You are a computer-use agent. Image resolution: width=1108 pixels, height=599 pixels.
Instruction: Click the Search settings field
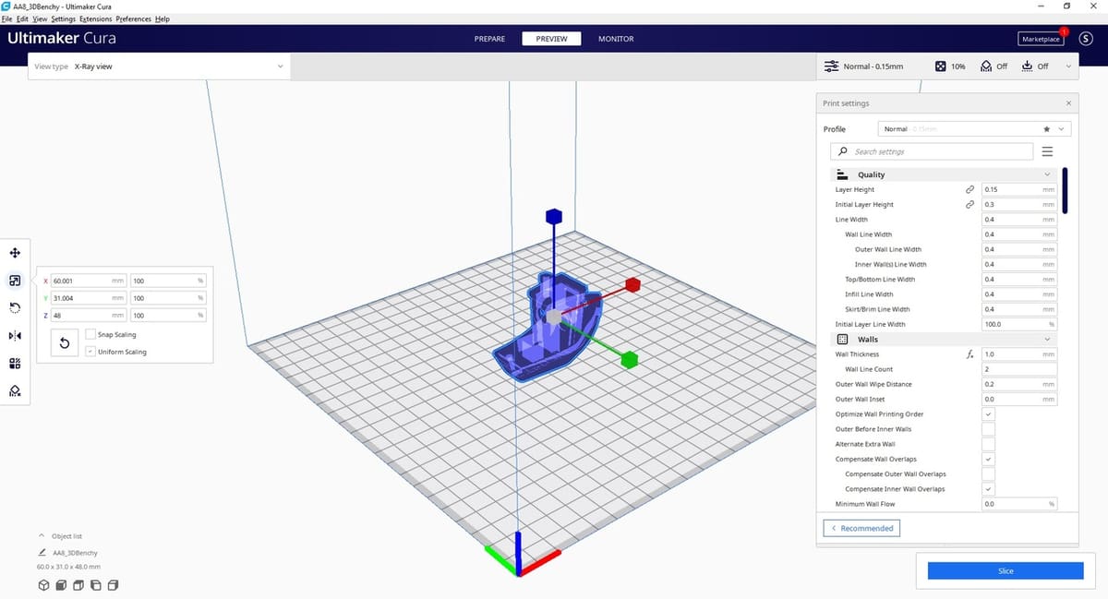[x=932, y=151]
